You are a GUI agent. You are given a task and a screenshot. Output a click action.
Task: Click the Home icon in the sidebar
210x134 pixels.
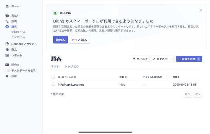click(x=7, y=6)
